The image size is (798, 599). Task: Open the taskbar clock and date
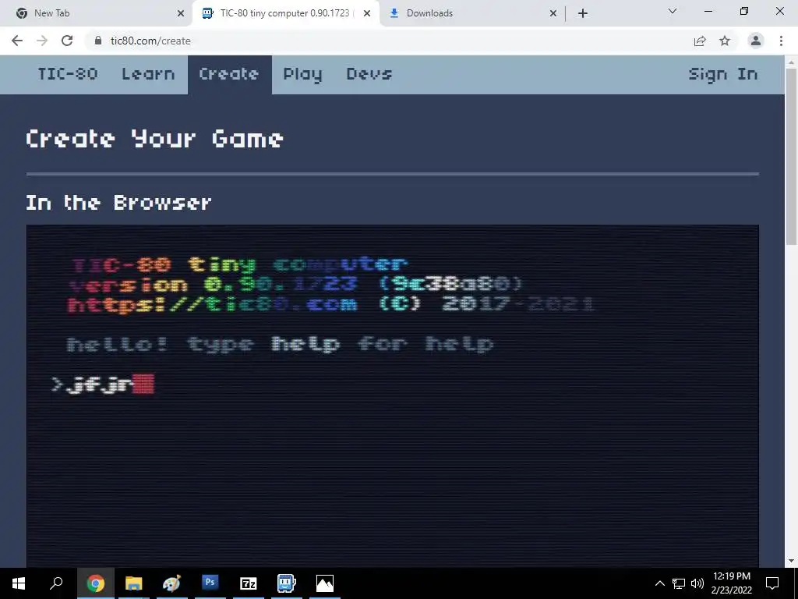coord(732,583)
